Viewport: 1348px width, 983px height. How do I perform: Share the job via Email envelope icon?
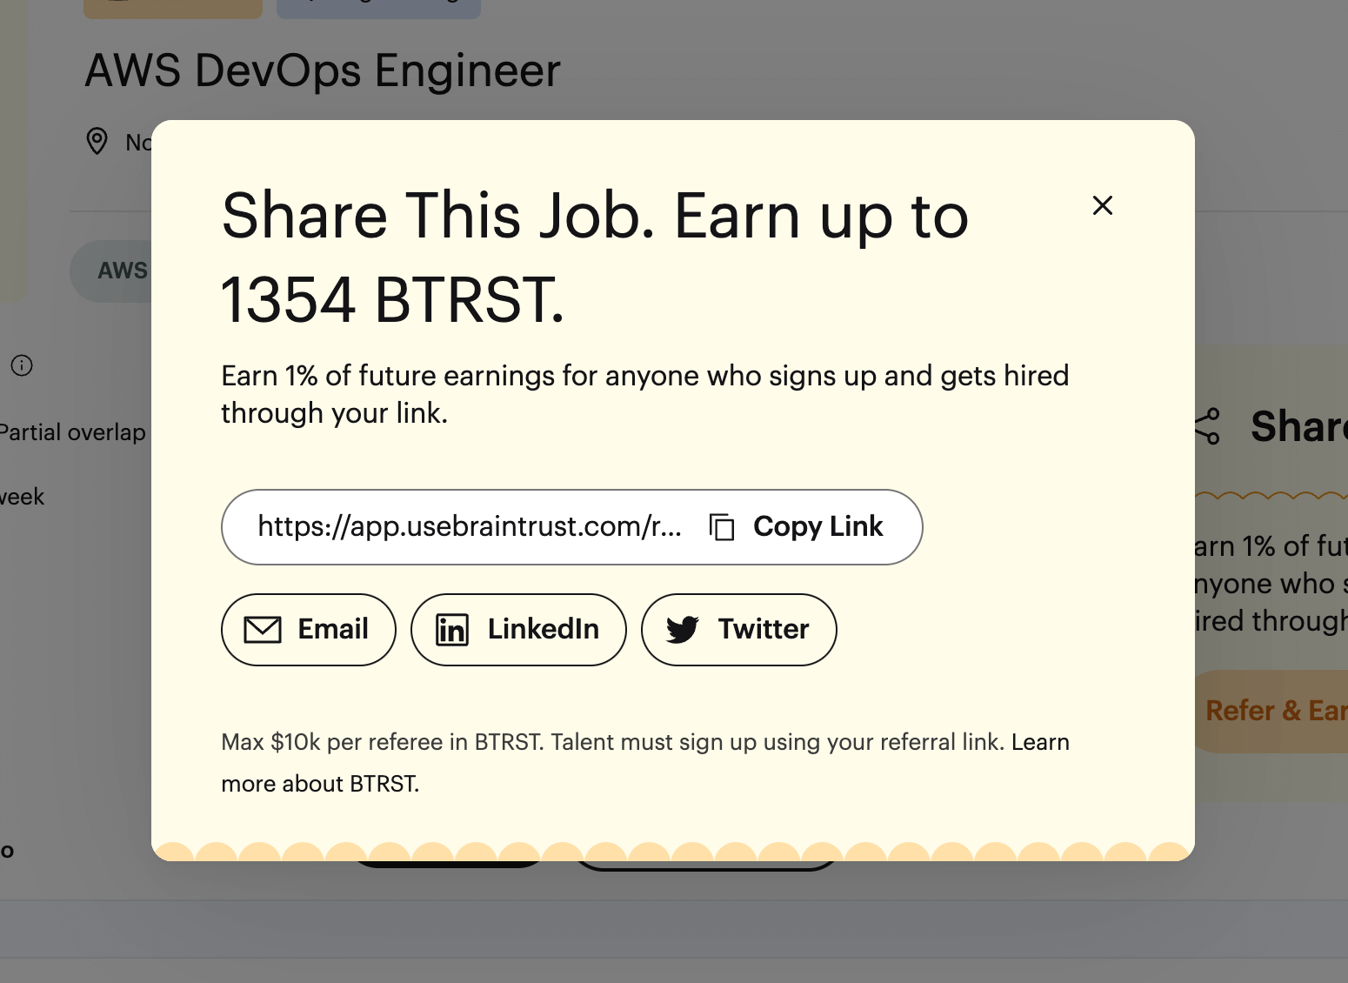click(x=263, y=629)
